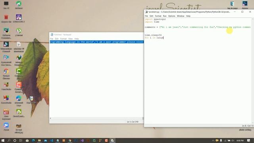This screenshot has width=254, height=143.
Task: Click the 'import time' line in IDLE
Action: pyautogui.click(x=152, y=22)
